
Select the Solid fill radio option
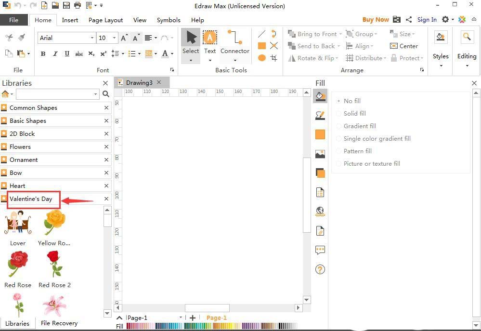[x=339, y=114]
